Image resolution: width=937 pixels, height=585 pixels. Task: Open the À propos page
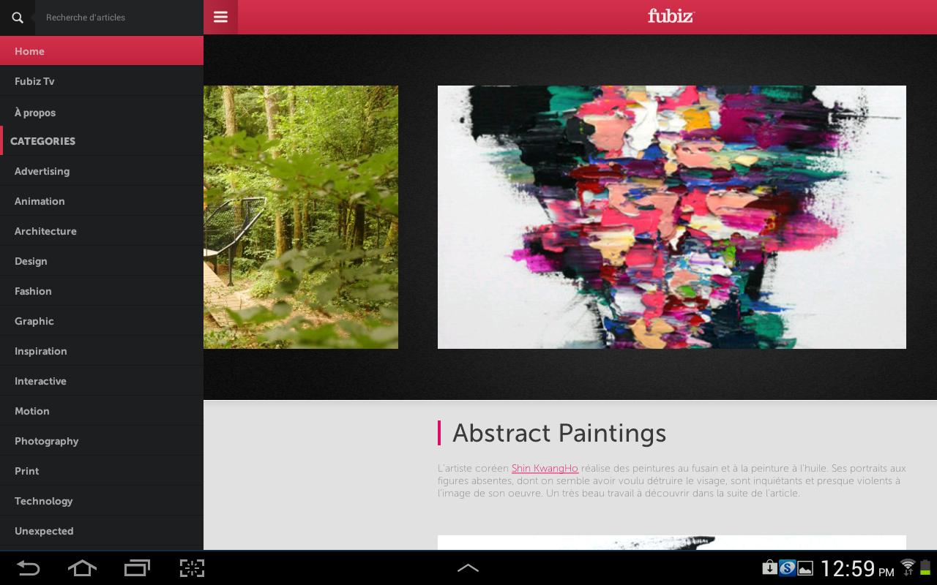point(102,112)
